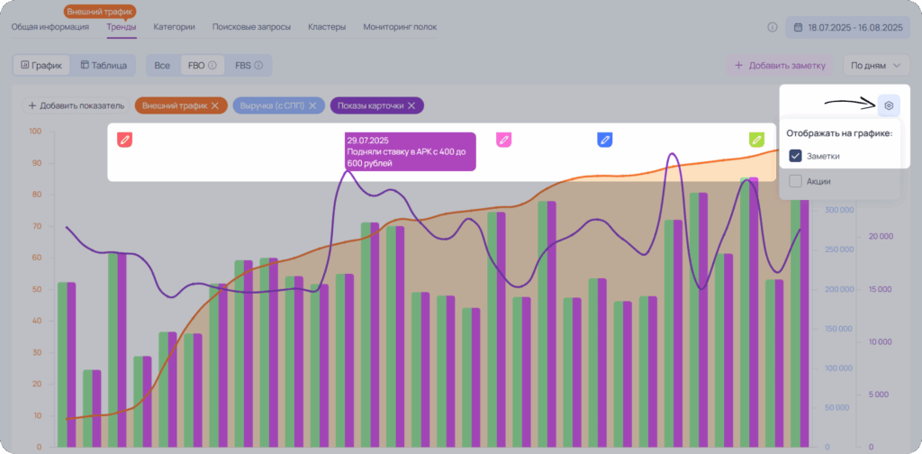Image resolution: width=922 pixels, height=454 pixels.
Task: Open the Категории tab
Action: coord(174,27)
